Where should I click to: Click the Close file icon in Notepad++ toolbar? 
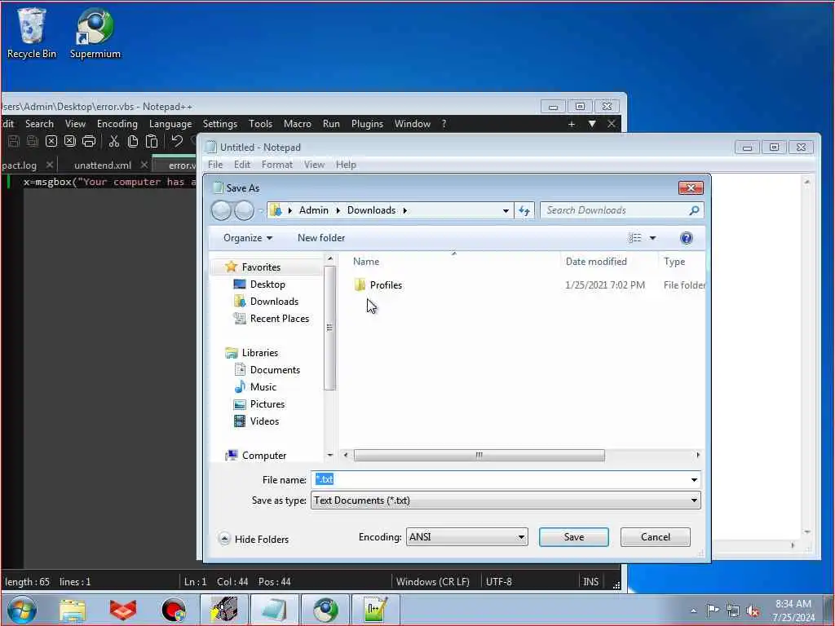click(51, 141)
